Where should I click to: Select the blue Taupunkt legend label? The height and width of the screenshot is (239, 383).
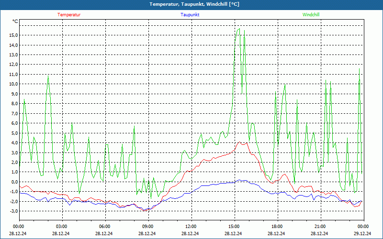[x=190, y=14]
